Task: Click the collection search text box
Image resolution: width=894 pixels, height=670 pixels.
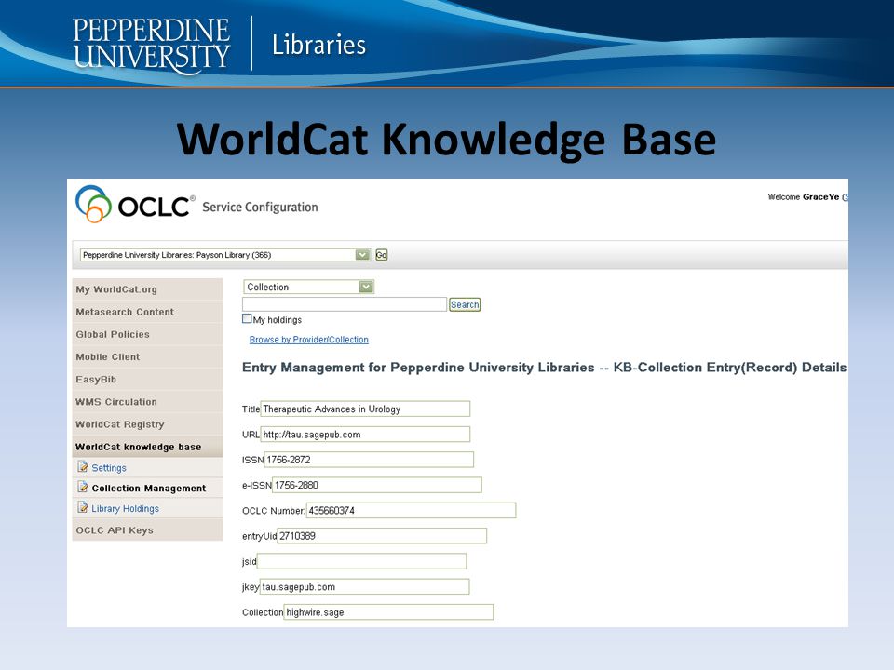Action: pyautogui.click(x=345, y=304)
